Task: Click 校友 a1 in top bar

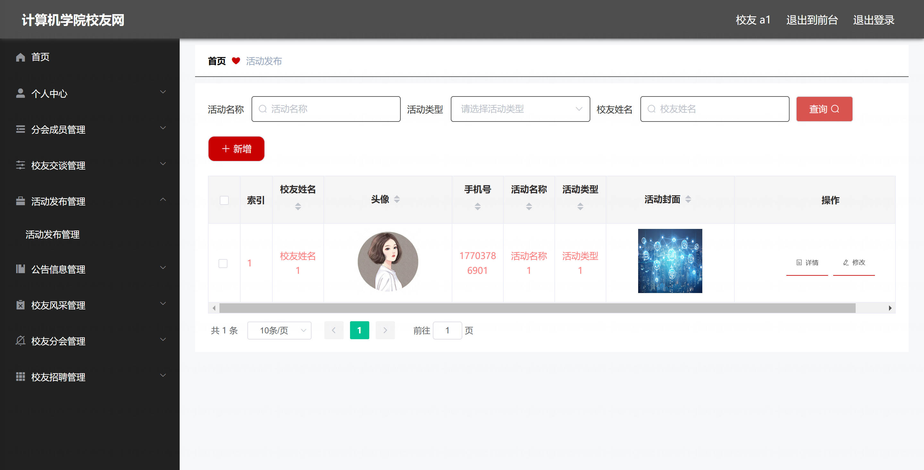Action: (753, 20)
